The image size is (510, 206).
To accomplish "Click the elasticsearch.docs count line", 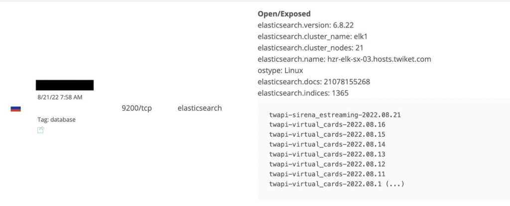I will pos(314,82).
